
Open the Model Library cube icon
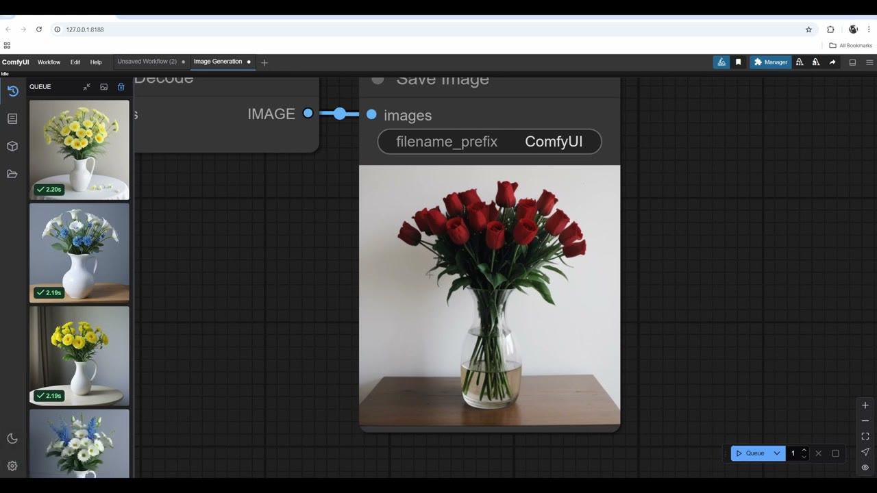[x=12, y=147]
